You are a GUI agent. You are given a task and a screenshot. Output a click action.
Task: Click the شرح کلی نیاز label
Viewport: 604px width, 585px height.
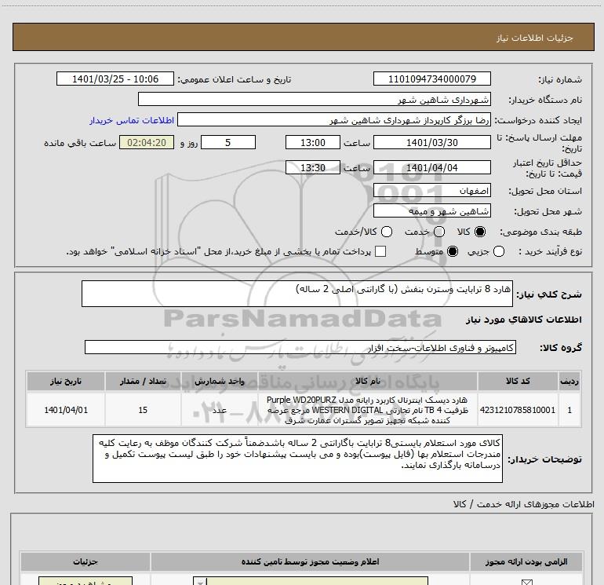(x=549, y=294)
